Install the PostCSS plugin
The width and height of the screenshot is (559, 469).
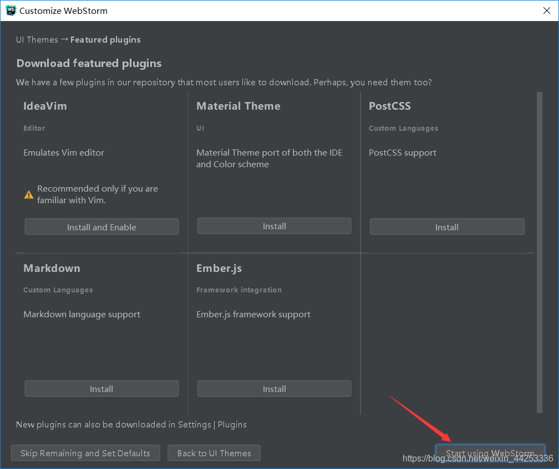click(447, 227)
